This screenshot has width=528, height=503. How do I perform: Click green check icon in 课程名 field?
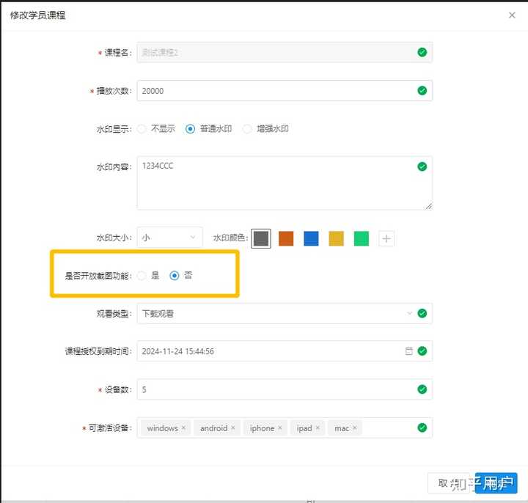coord(422,52)
